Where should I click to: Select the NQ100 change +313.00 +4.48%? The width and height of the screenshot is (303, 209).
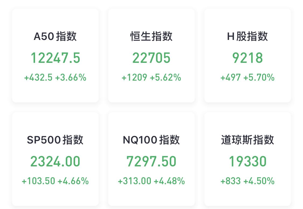[151, 181]
